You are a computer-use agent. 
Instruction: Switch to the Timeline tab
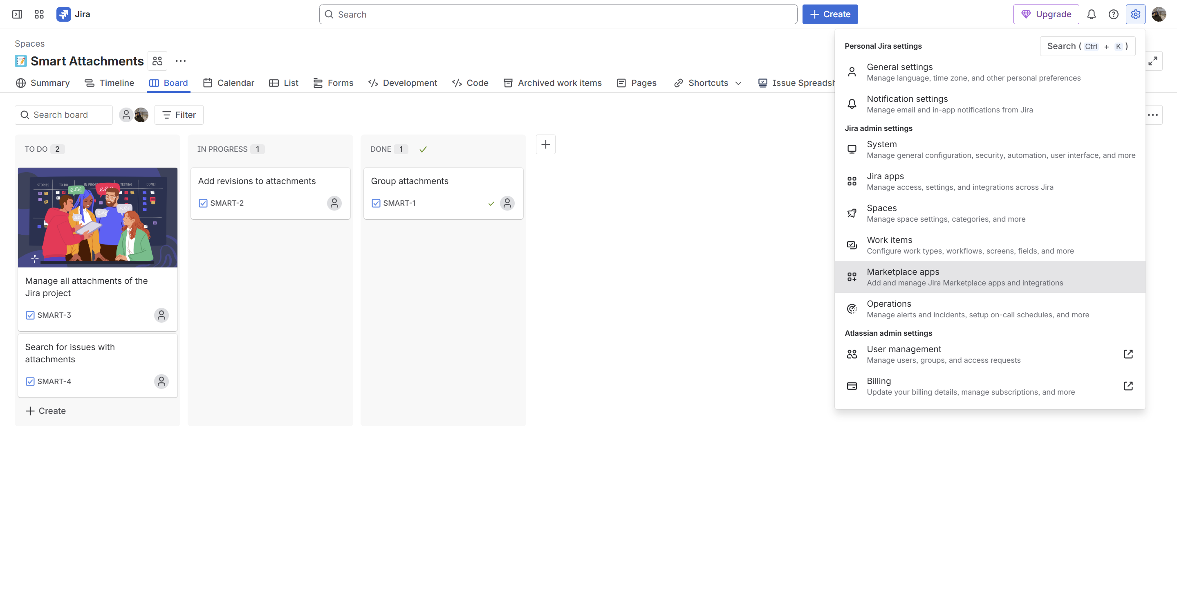point(109,83)
